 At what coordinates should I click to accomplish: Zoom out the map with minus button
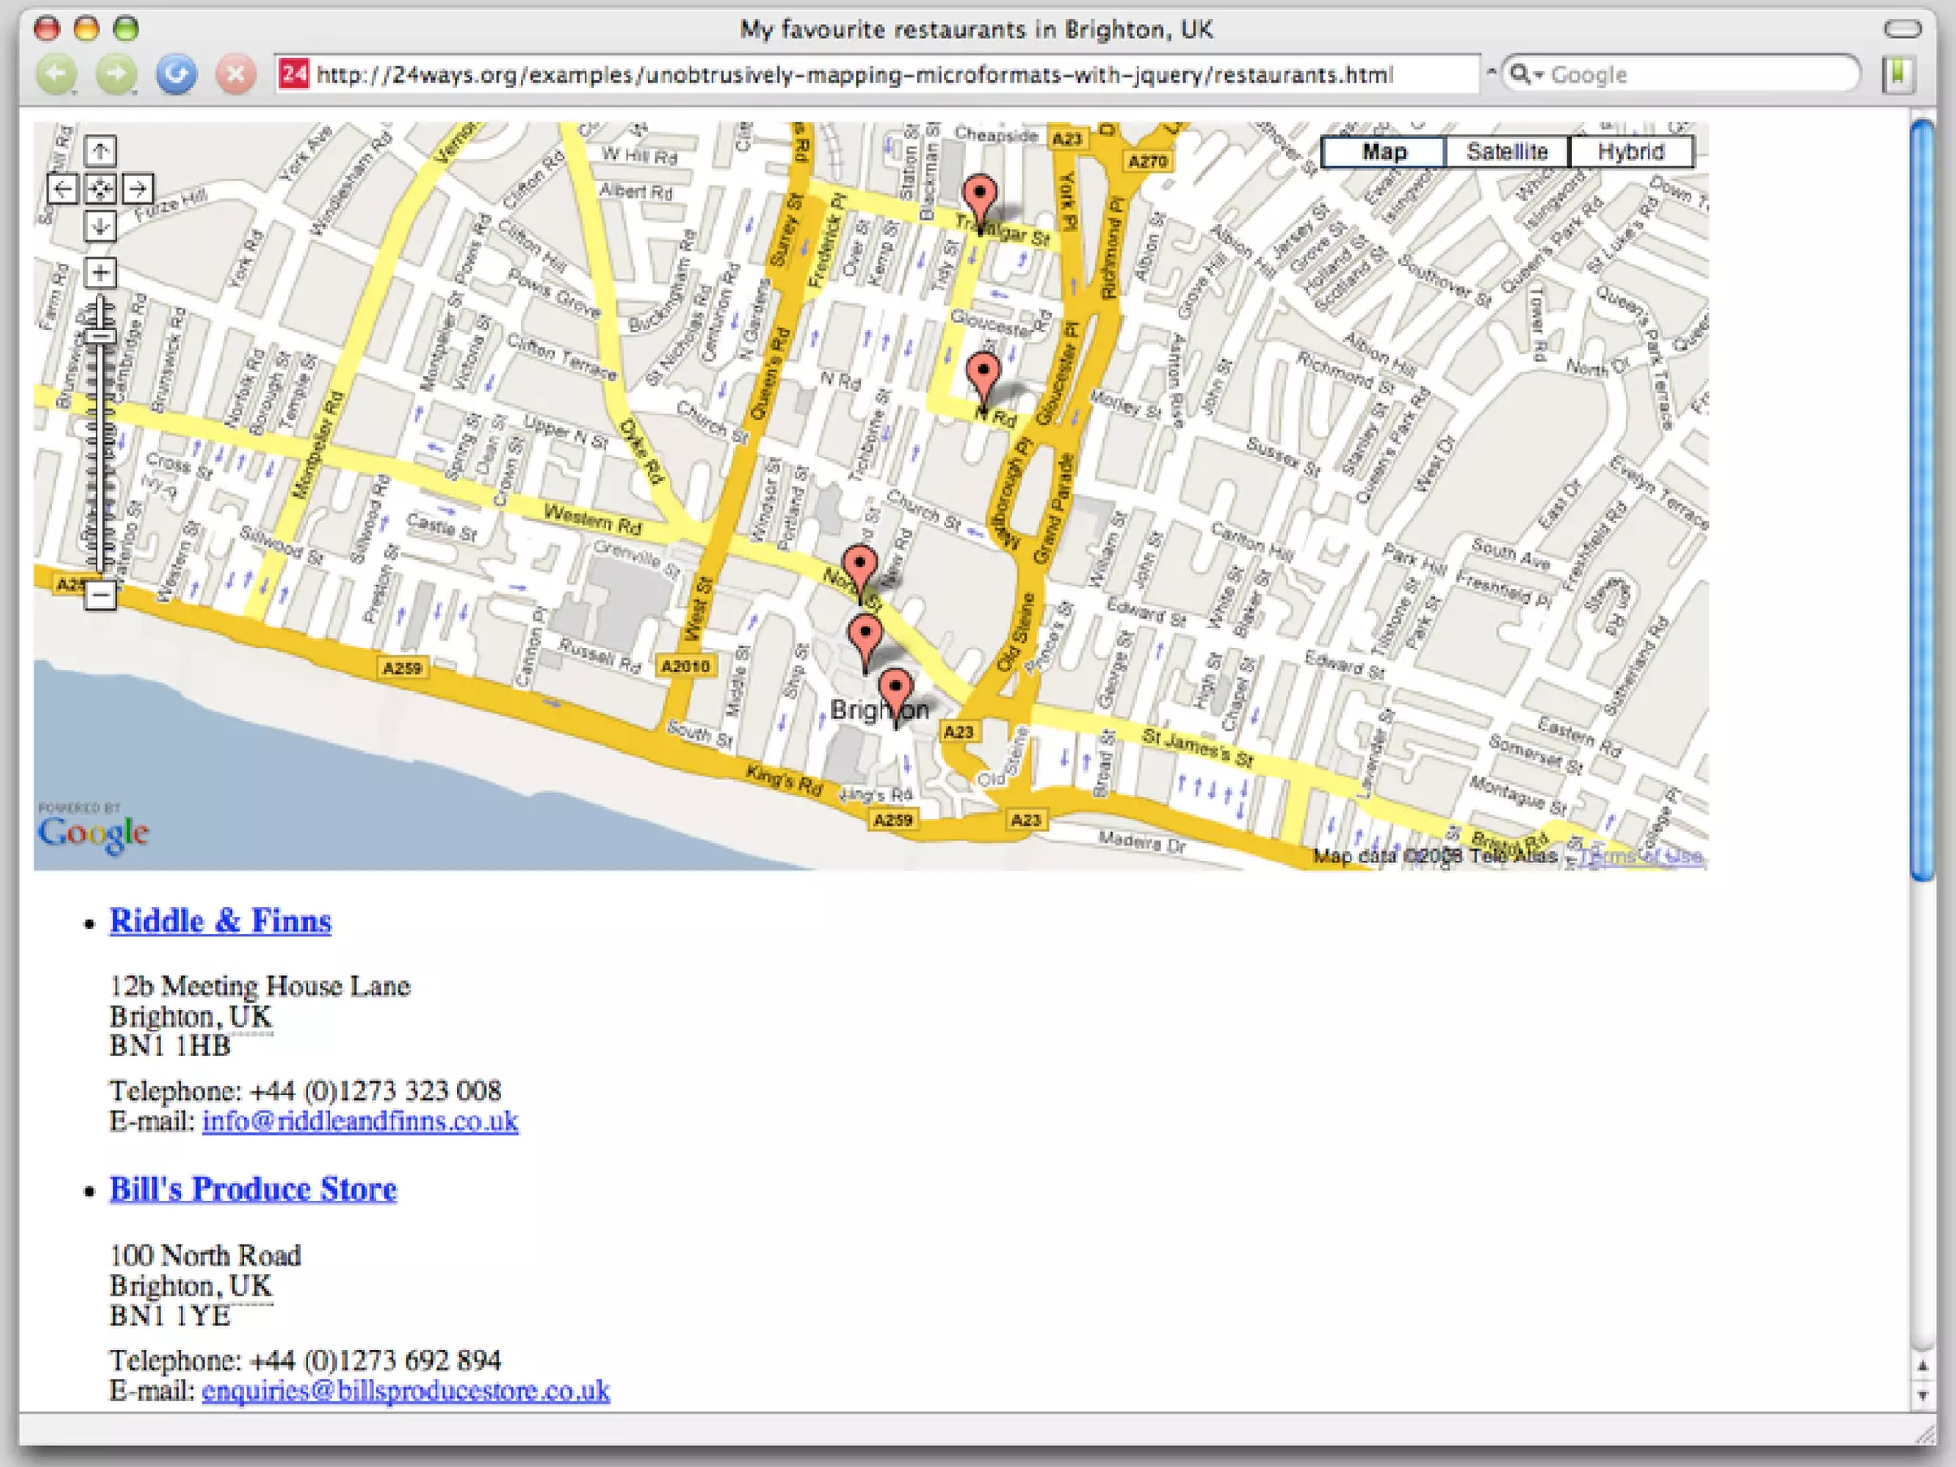click(100, 595)
